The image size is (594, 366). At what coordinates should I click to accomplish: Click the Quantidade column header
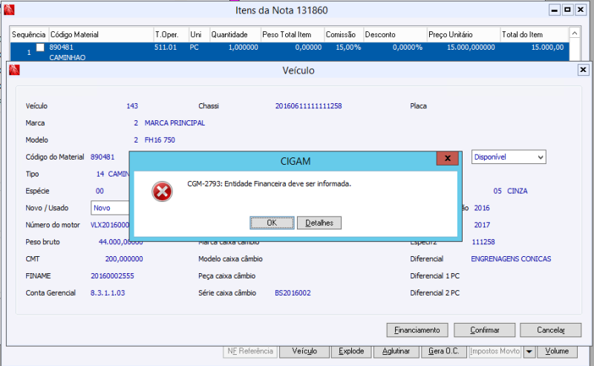pyautogui.click(x=235, y=34)
